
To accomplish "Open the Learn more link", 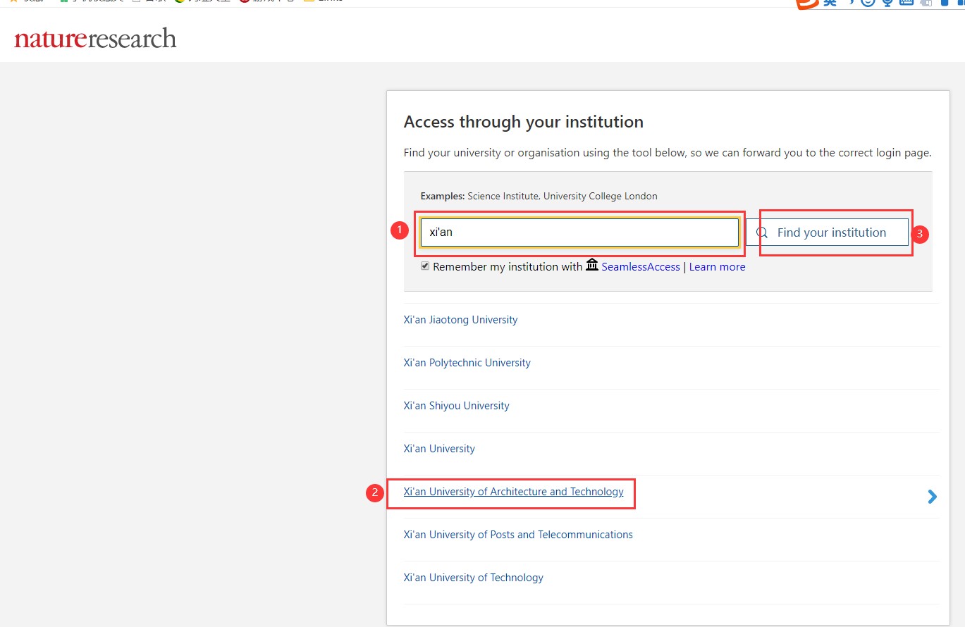I will [x=717, y=267].
